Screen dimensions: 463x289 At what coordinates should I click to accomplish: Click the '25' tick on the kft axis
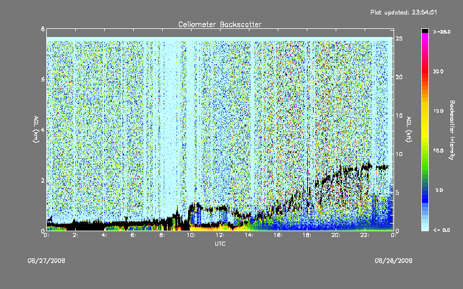[399, 39]
